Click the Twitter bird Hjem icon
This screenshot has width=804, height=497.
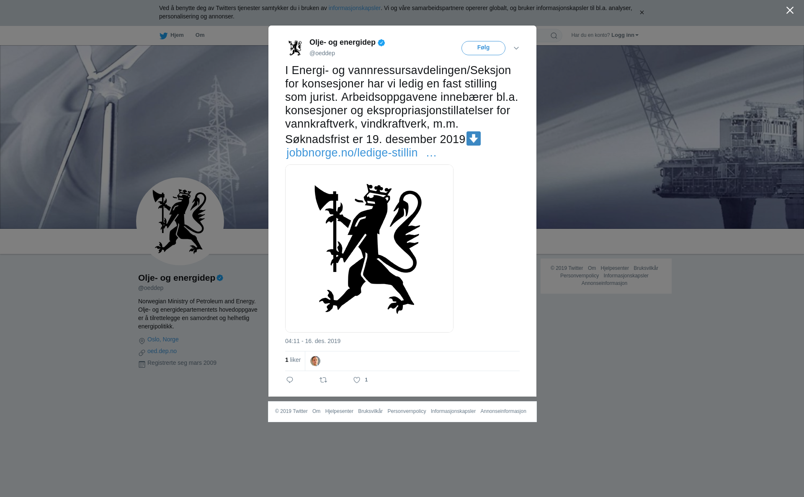coord(163,36)
